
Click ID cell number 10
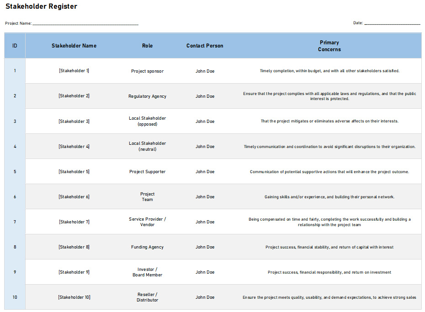[15, 297]
